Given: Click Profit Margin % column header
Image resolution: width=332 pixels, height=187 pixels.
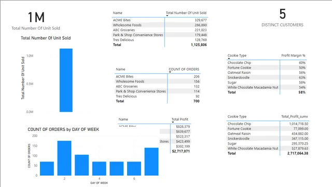Looking at the screenshot, I should tap(293, 56).
